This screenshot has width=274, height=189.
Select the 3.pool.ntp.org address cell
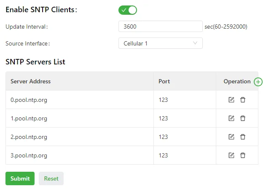[80, 155]
